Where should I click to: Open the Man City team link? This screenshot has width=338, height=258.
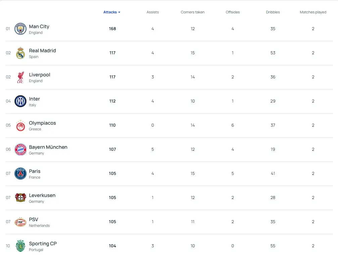pyautogui.click(x=39, y=26)
